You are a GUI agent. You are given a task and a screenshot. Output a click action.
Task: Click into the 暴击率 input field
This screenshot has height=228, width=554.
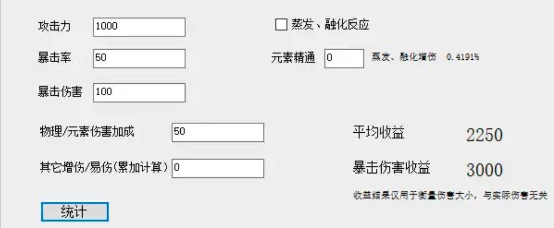[x=139, y=58]
